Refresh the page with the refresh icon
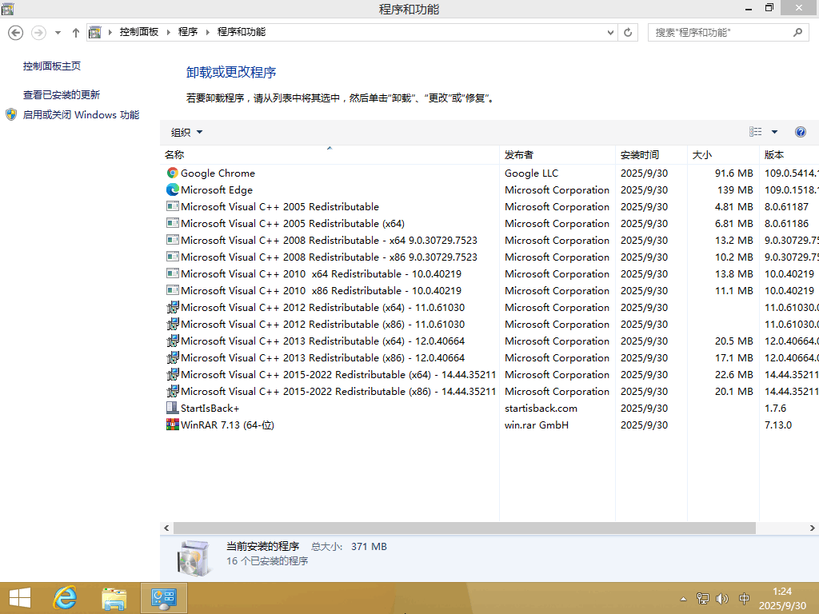 click(x=628, y=33)
